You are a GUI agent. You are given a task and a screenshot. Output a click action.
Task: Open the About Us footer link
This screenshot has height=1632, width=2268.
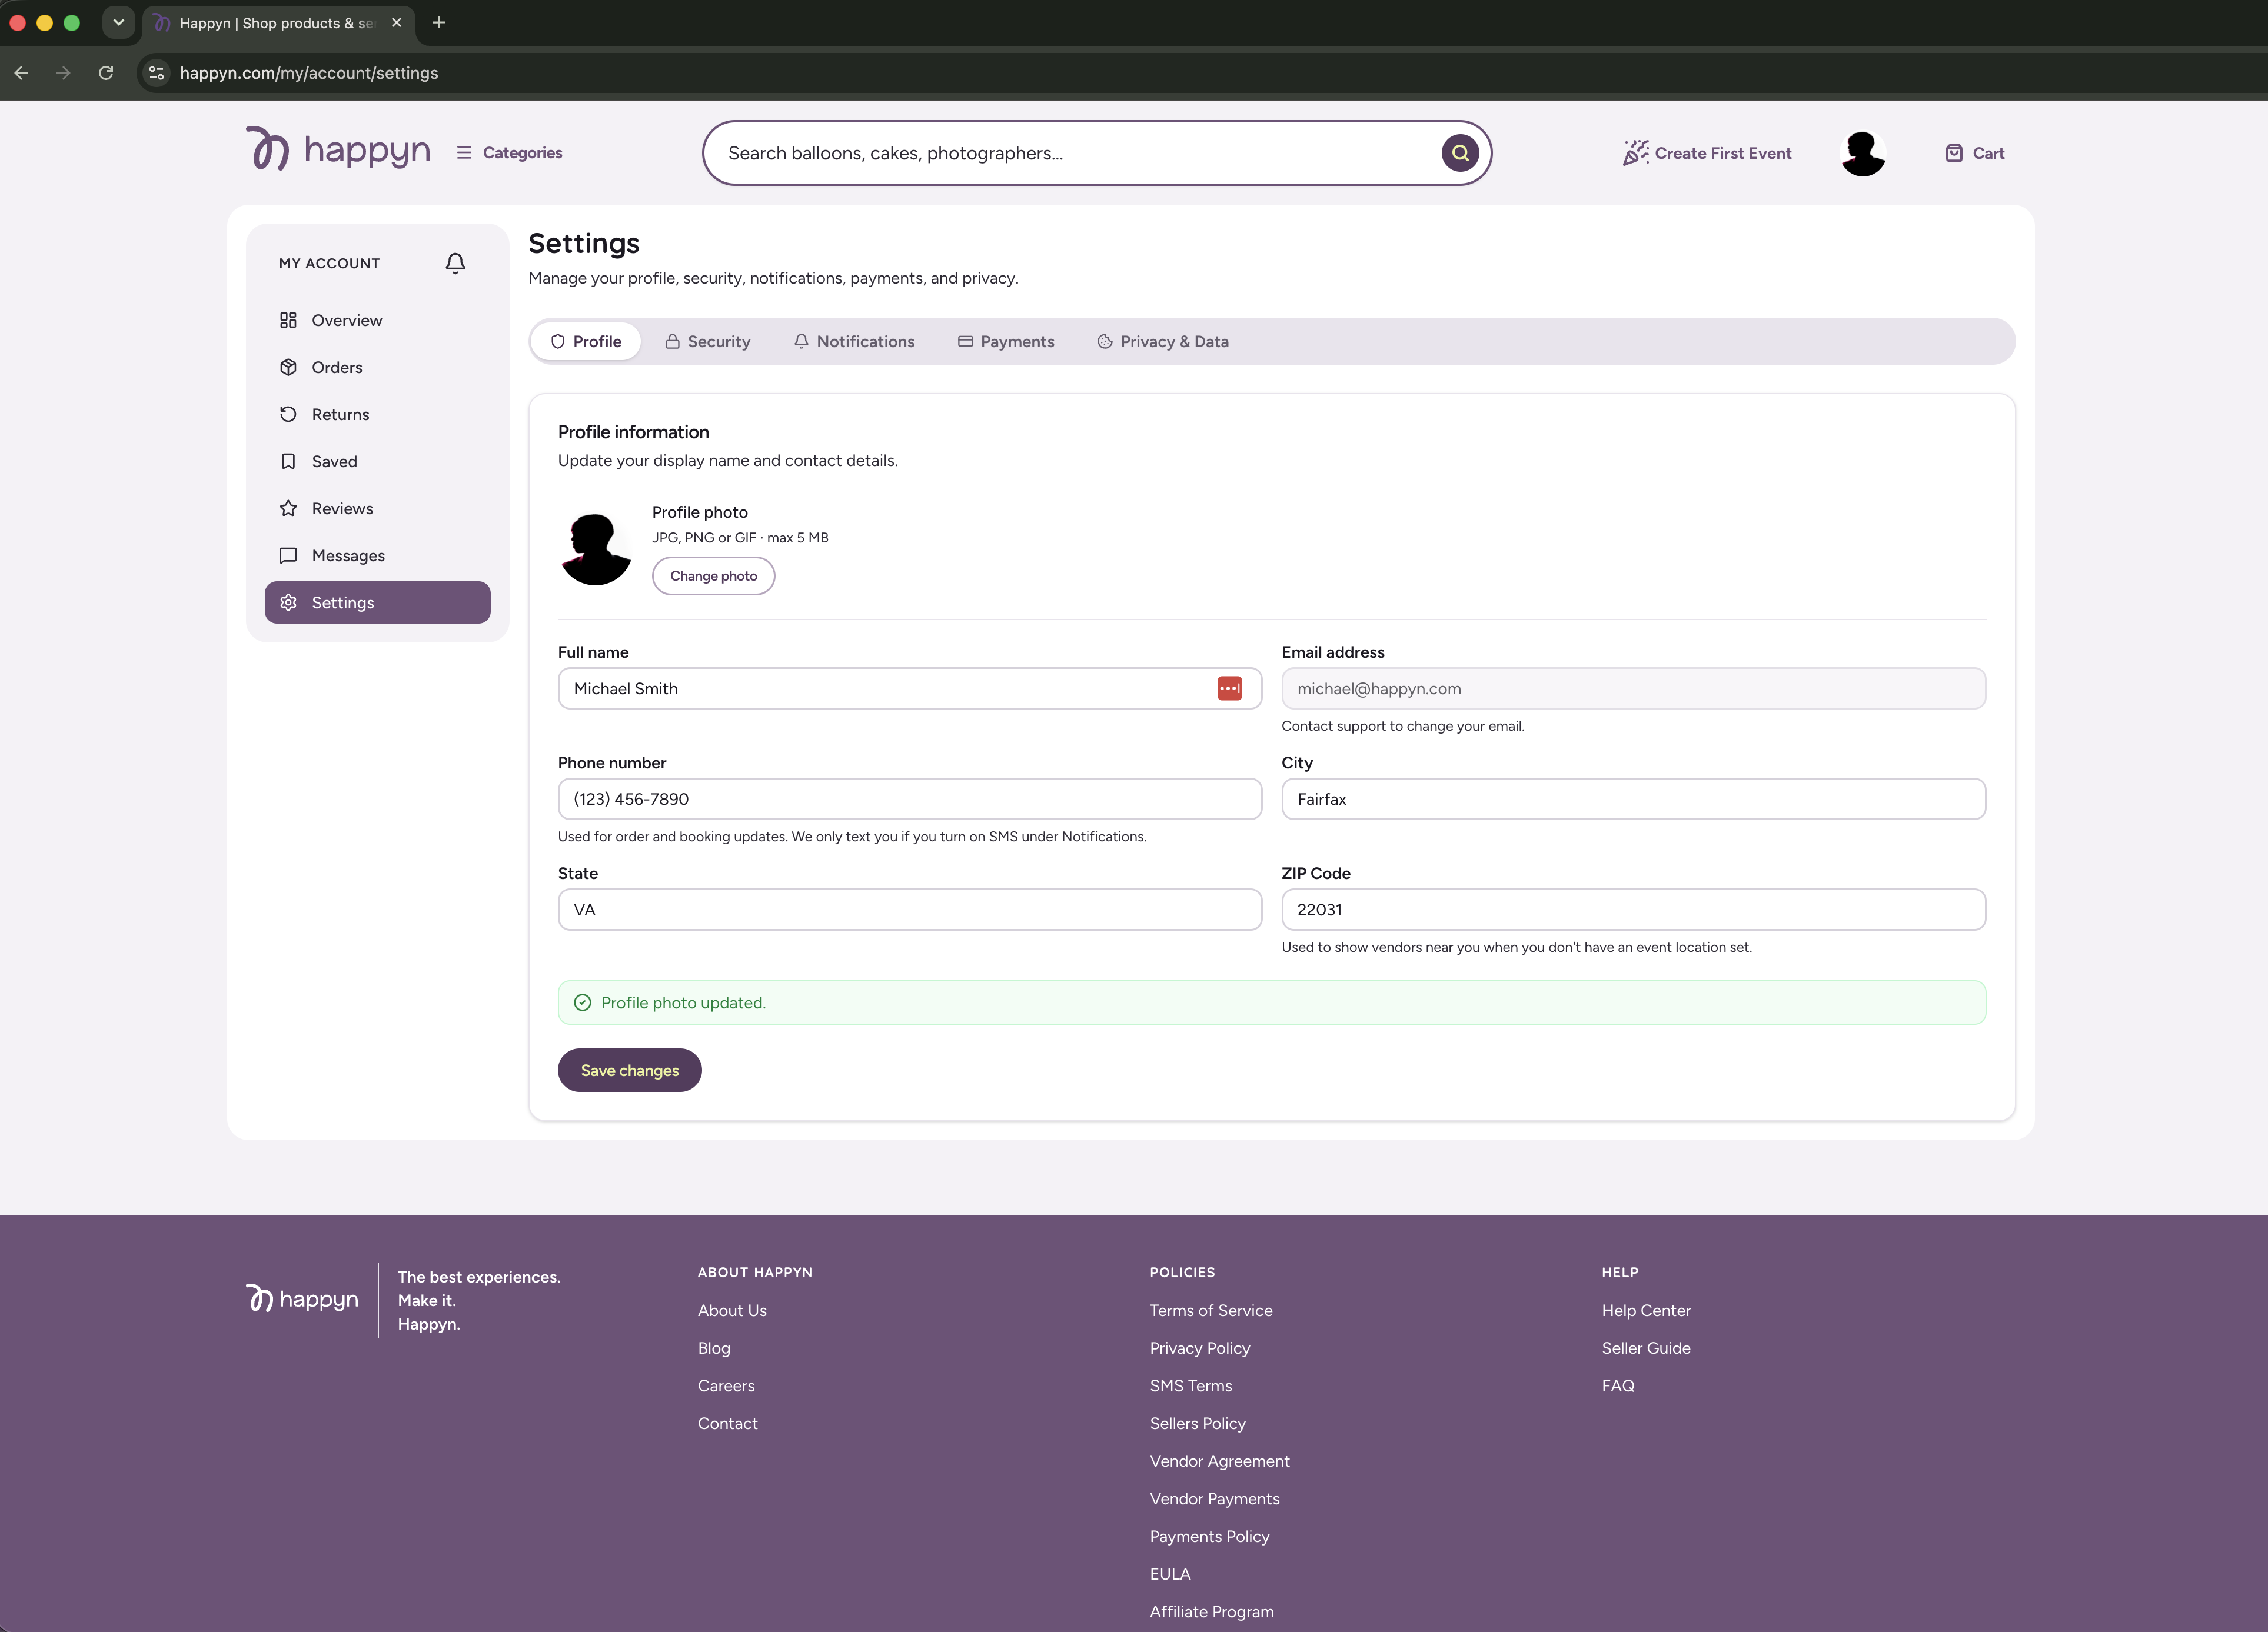[x=732, y=1310]
